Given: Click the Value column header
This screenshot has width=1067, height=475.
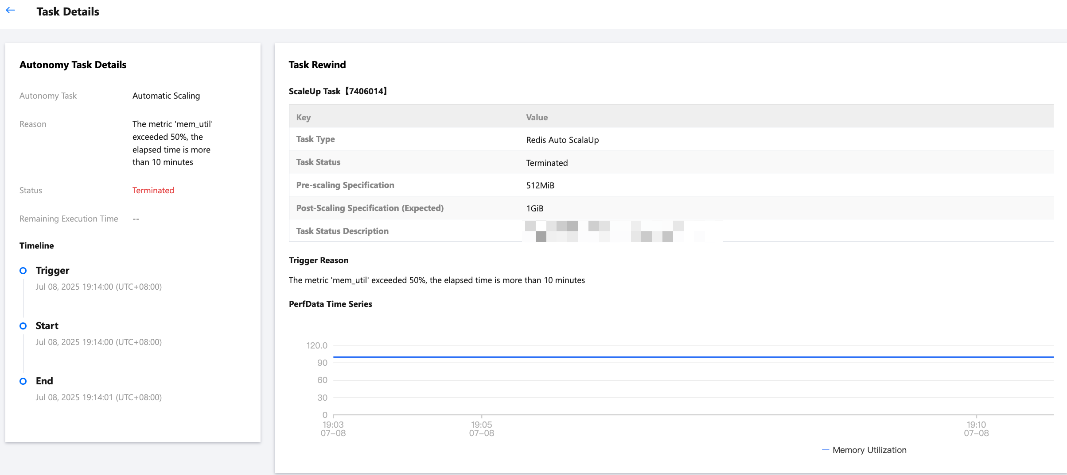Looking at the screenshot, I should pyautogui.click(x=537, y=117).
